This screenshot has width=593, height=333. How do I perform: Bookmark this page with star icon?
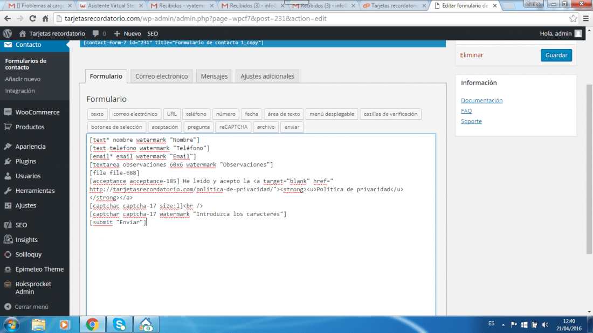click(573, 18)
